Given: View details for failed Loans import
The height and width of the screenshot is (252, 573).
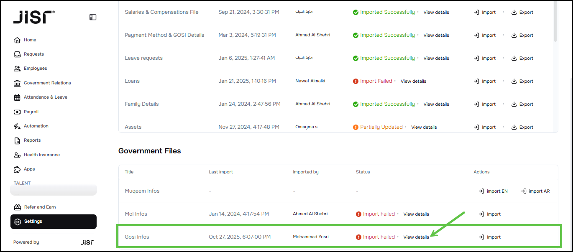Looking at the screenshot, I should pyautogui.click(x=413, y=81).
